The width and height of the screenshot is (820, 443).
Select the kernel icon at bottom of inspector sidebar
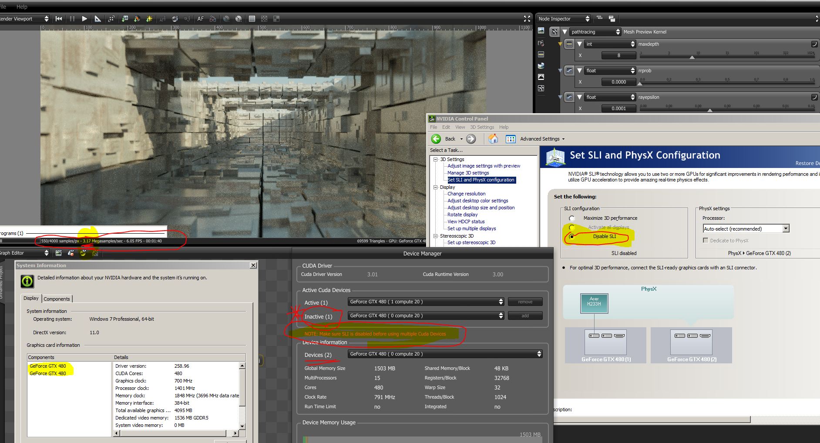point(541,88)
